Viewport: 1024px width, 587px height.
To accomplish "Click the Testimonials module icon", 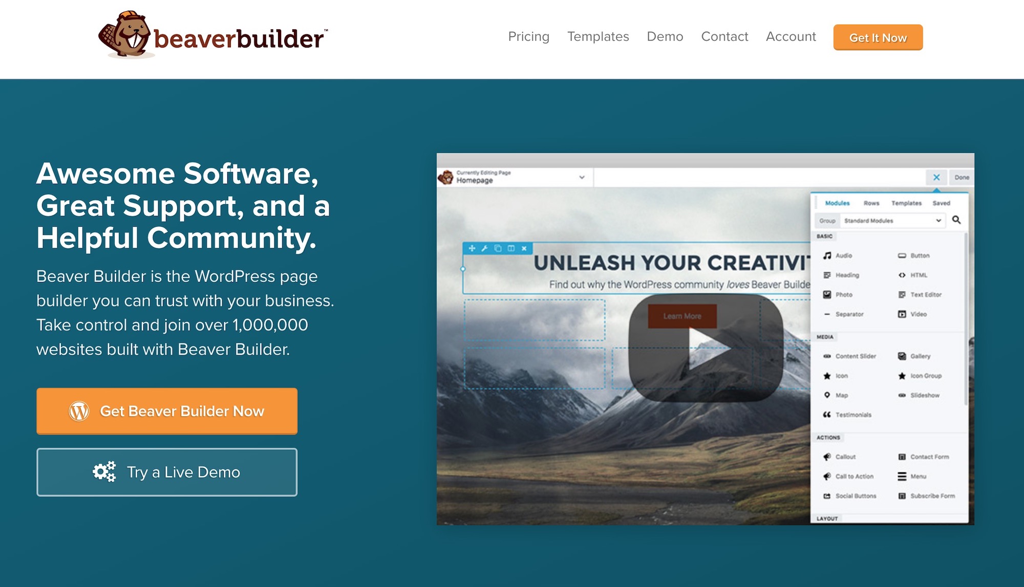I will tap(827, 415).
